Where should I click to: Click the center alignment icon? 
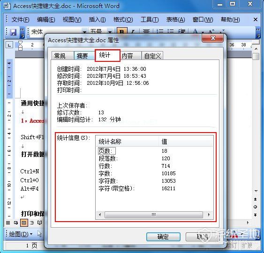point(146,32)
